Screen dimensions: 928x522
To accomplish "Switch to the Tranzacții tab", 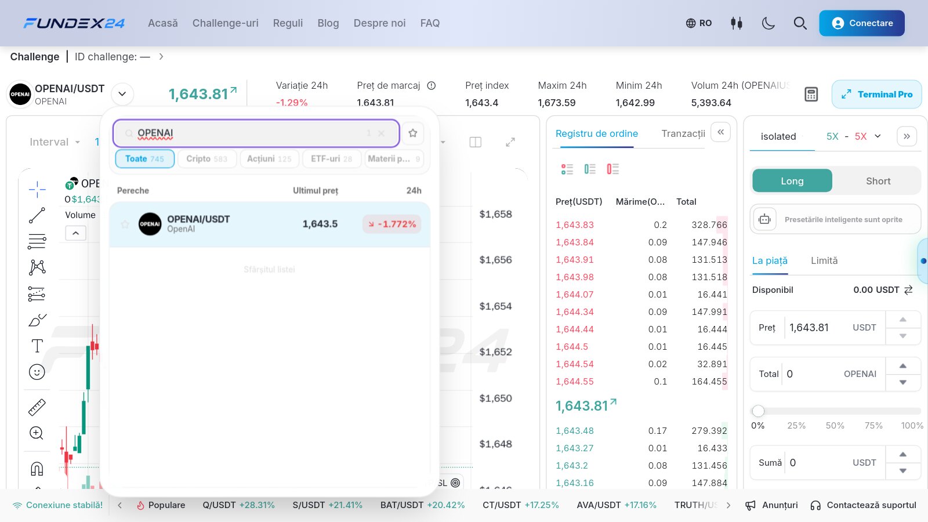I will click(683, 133).
